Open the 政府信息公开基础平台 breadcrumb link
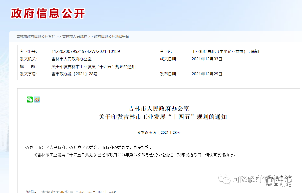This screenshot has height=193, width=302. tap(111, 36)
